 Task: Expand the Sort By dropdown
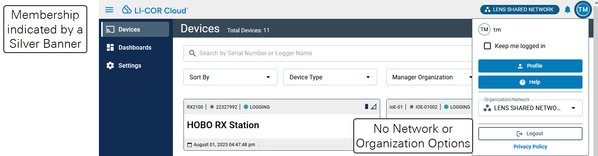coord(230,77)
